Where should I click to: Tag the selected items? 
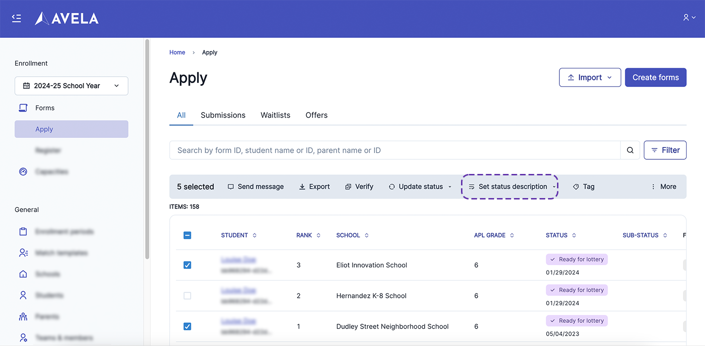coord(583,187)
